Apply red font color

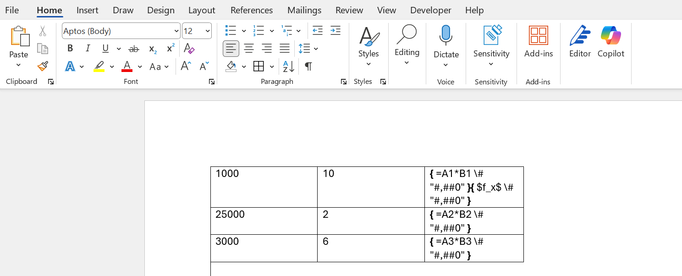127,67
